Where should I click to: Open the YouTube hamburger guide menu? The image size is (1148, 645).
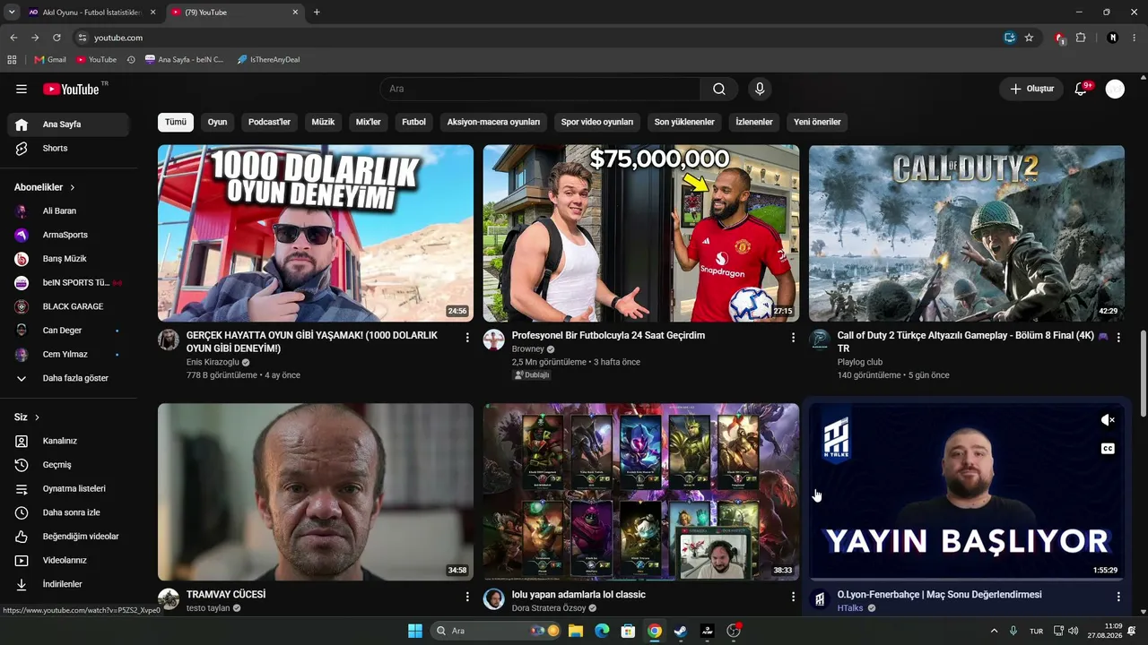[22, 89]
